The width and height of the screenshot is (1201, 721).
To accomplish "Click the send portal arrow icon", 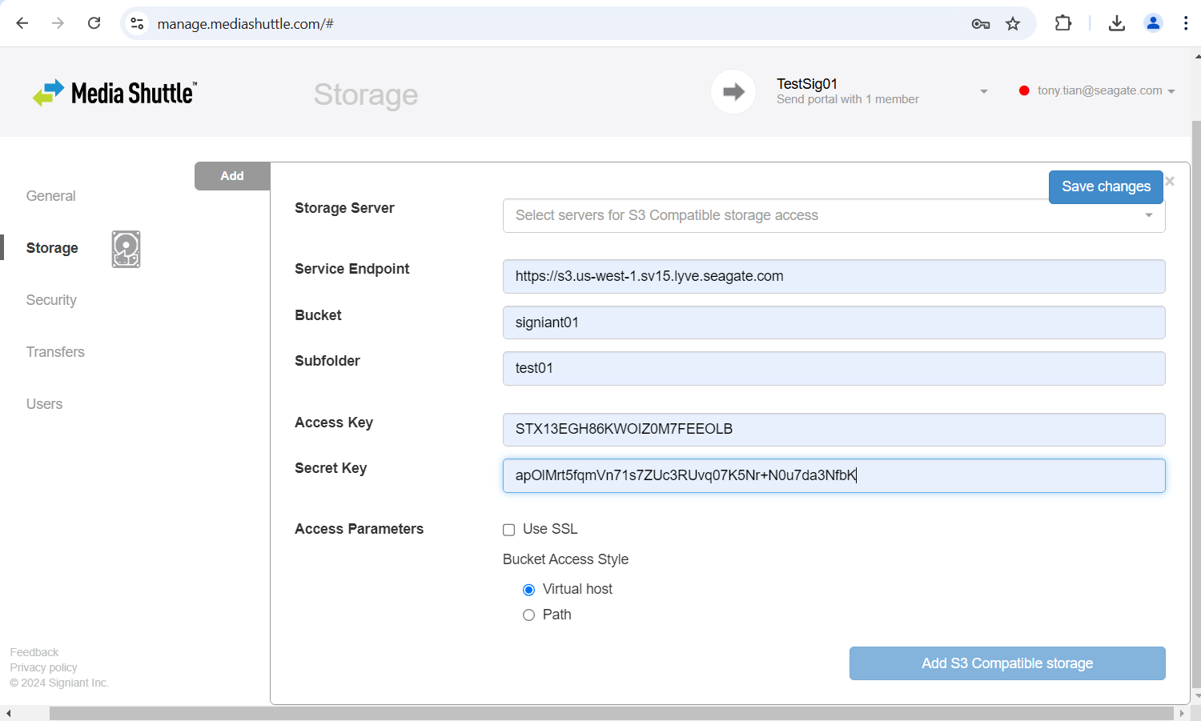I will [733, 92].
